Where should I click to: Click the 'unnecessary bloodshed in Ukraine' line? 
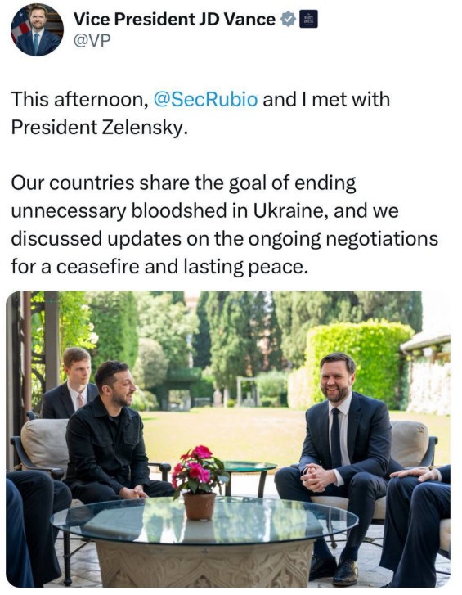204,211
